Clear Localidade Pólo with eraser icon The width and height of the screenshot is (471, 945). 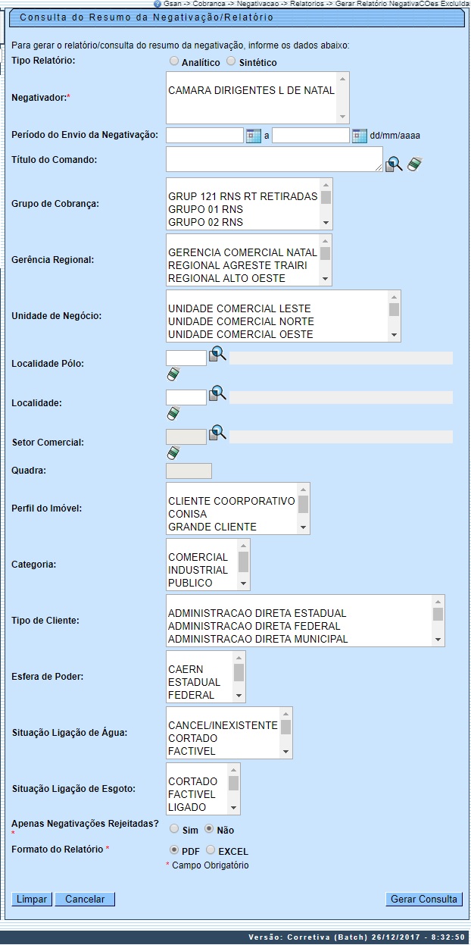(x=173, y=374)
